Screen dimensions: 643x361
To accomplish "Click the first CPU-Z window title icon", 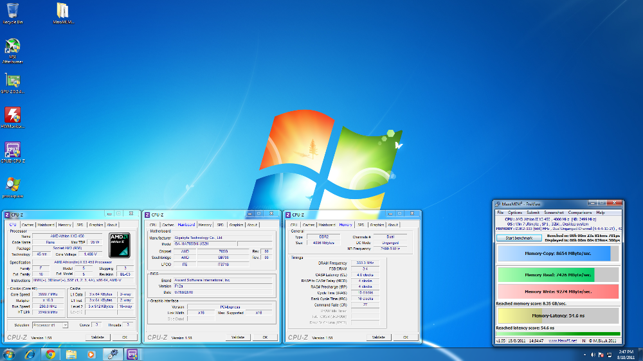I will click(x=7, y=215).
